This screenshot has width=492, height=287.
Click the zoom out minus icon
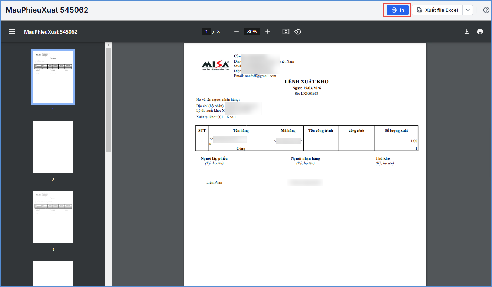[237, 31]
